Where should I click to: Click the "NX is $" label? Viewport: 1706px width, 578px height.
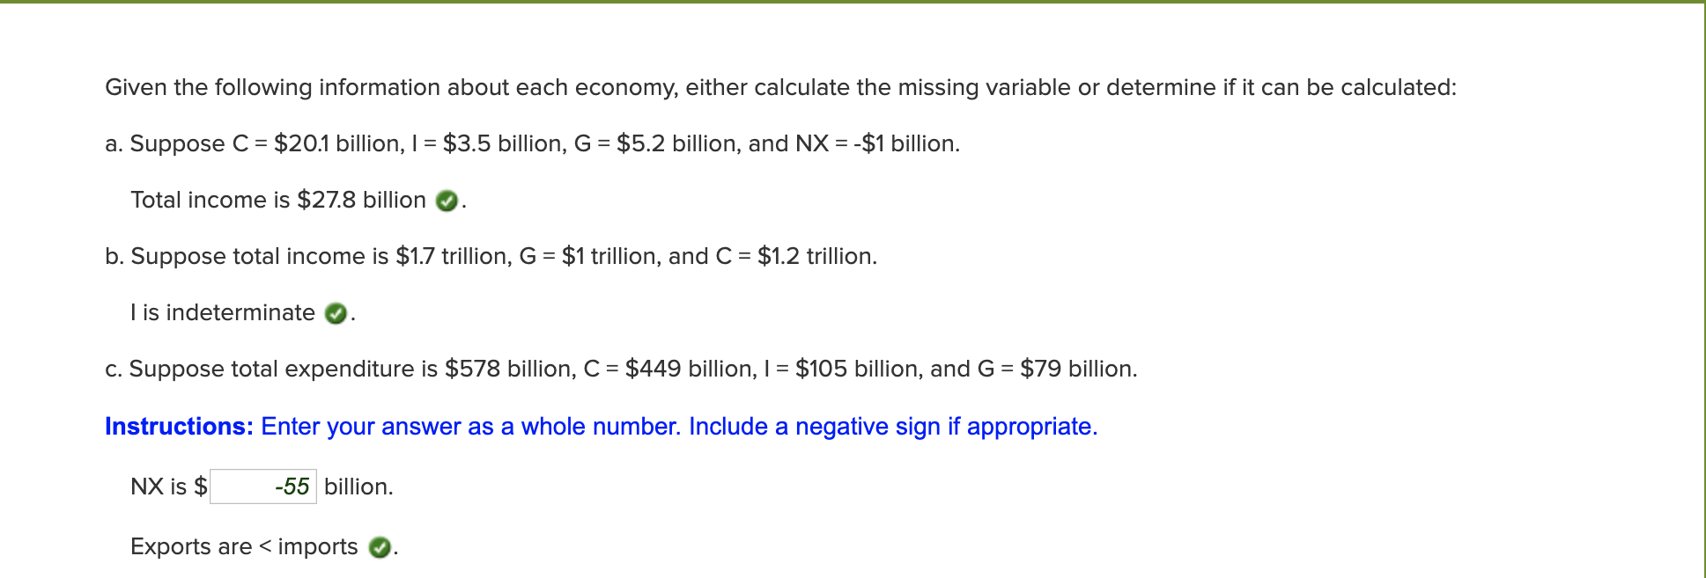168,487
